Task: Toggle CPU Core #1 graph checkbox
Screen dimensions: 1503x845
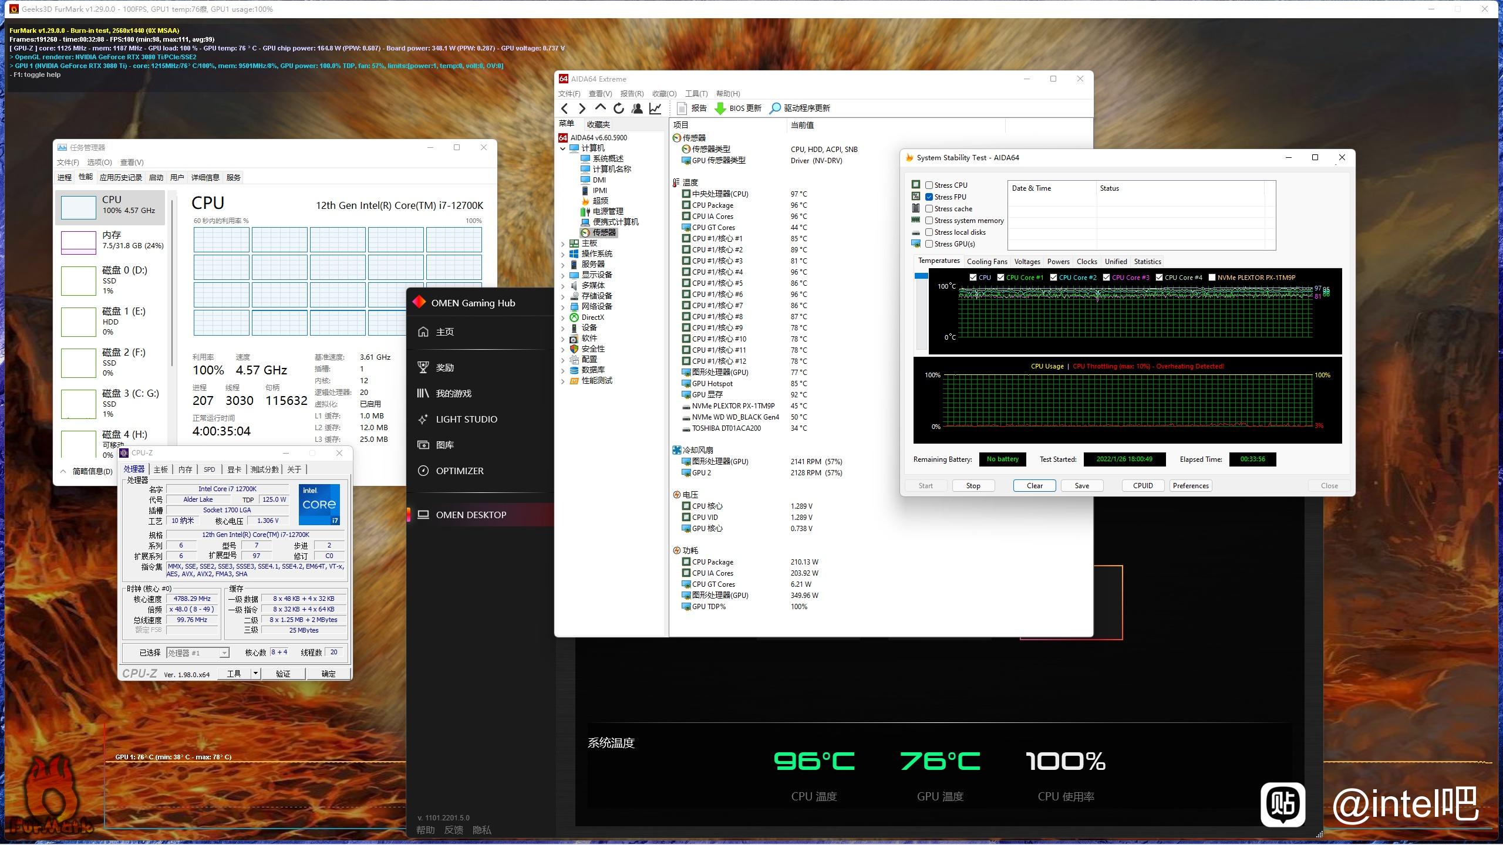Action: 1000,278
